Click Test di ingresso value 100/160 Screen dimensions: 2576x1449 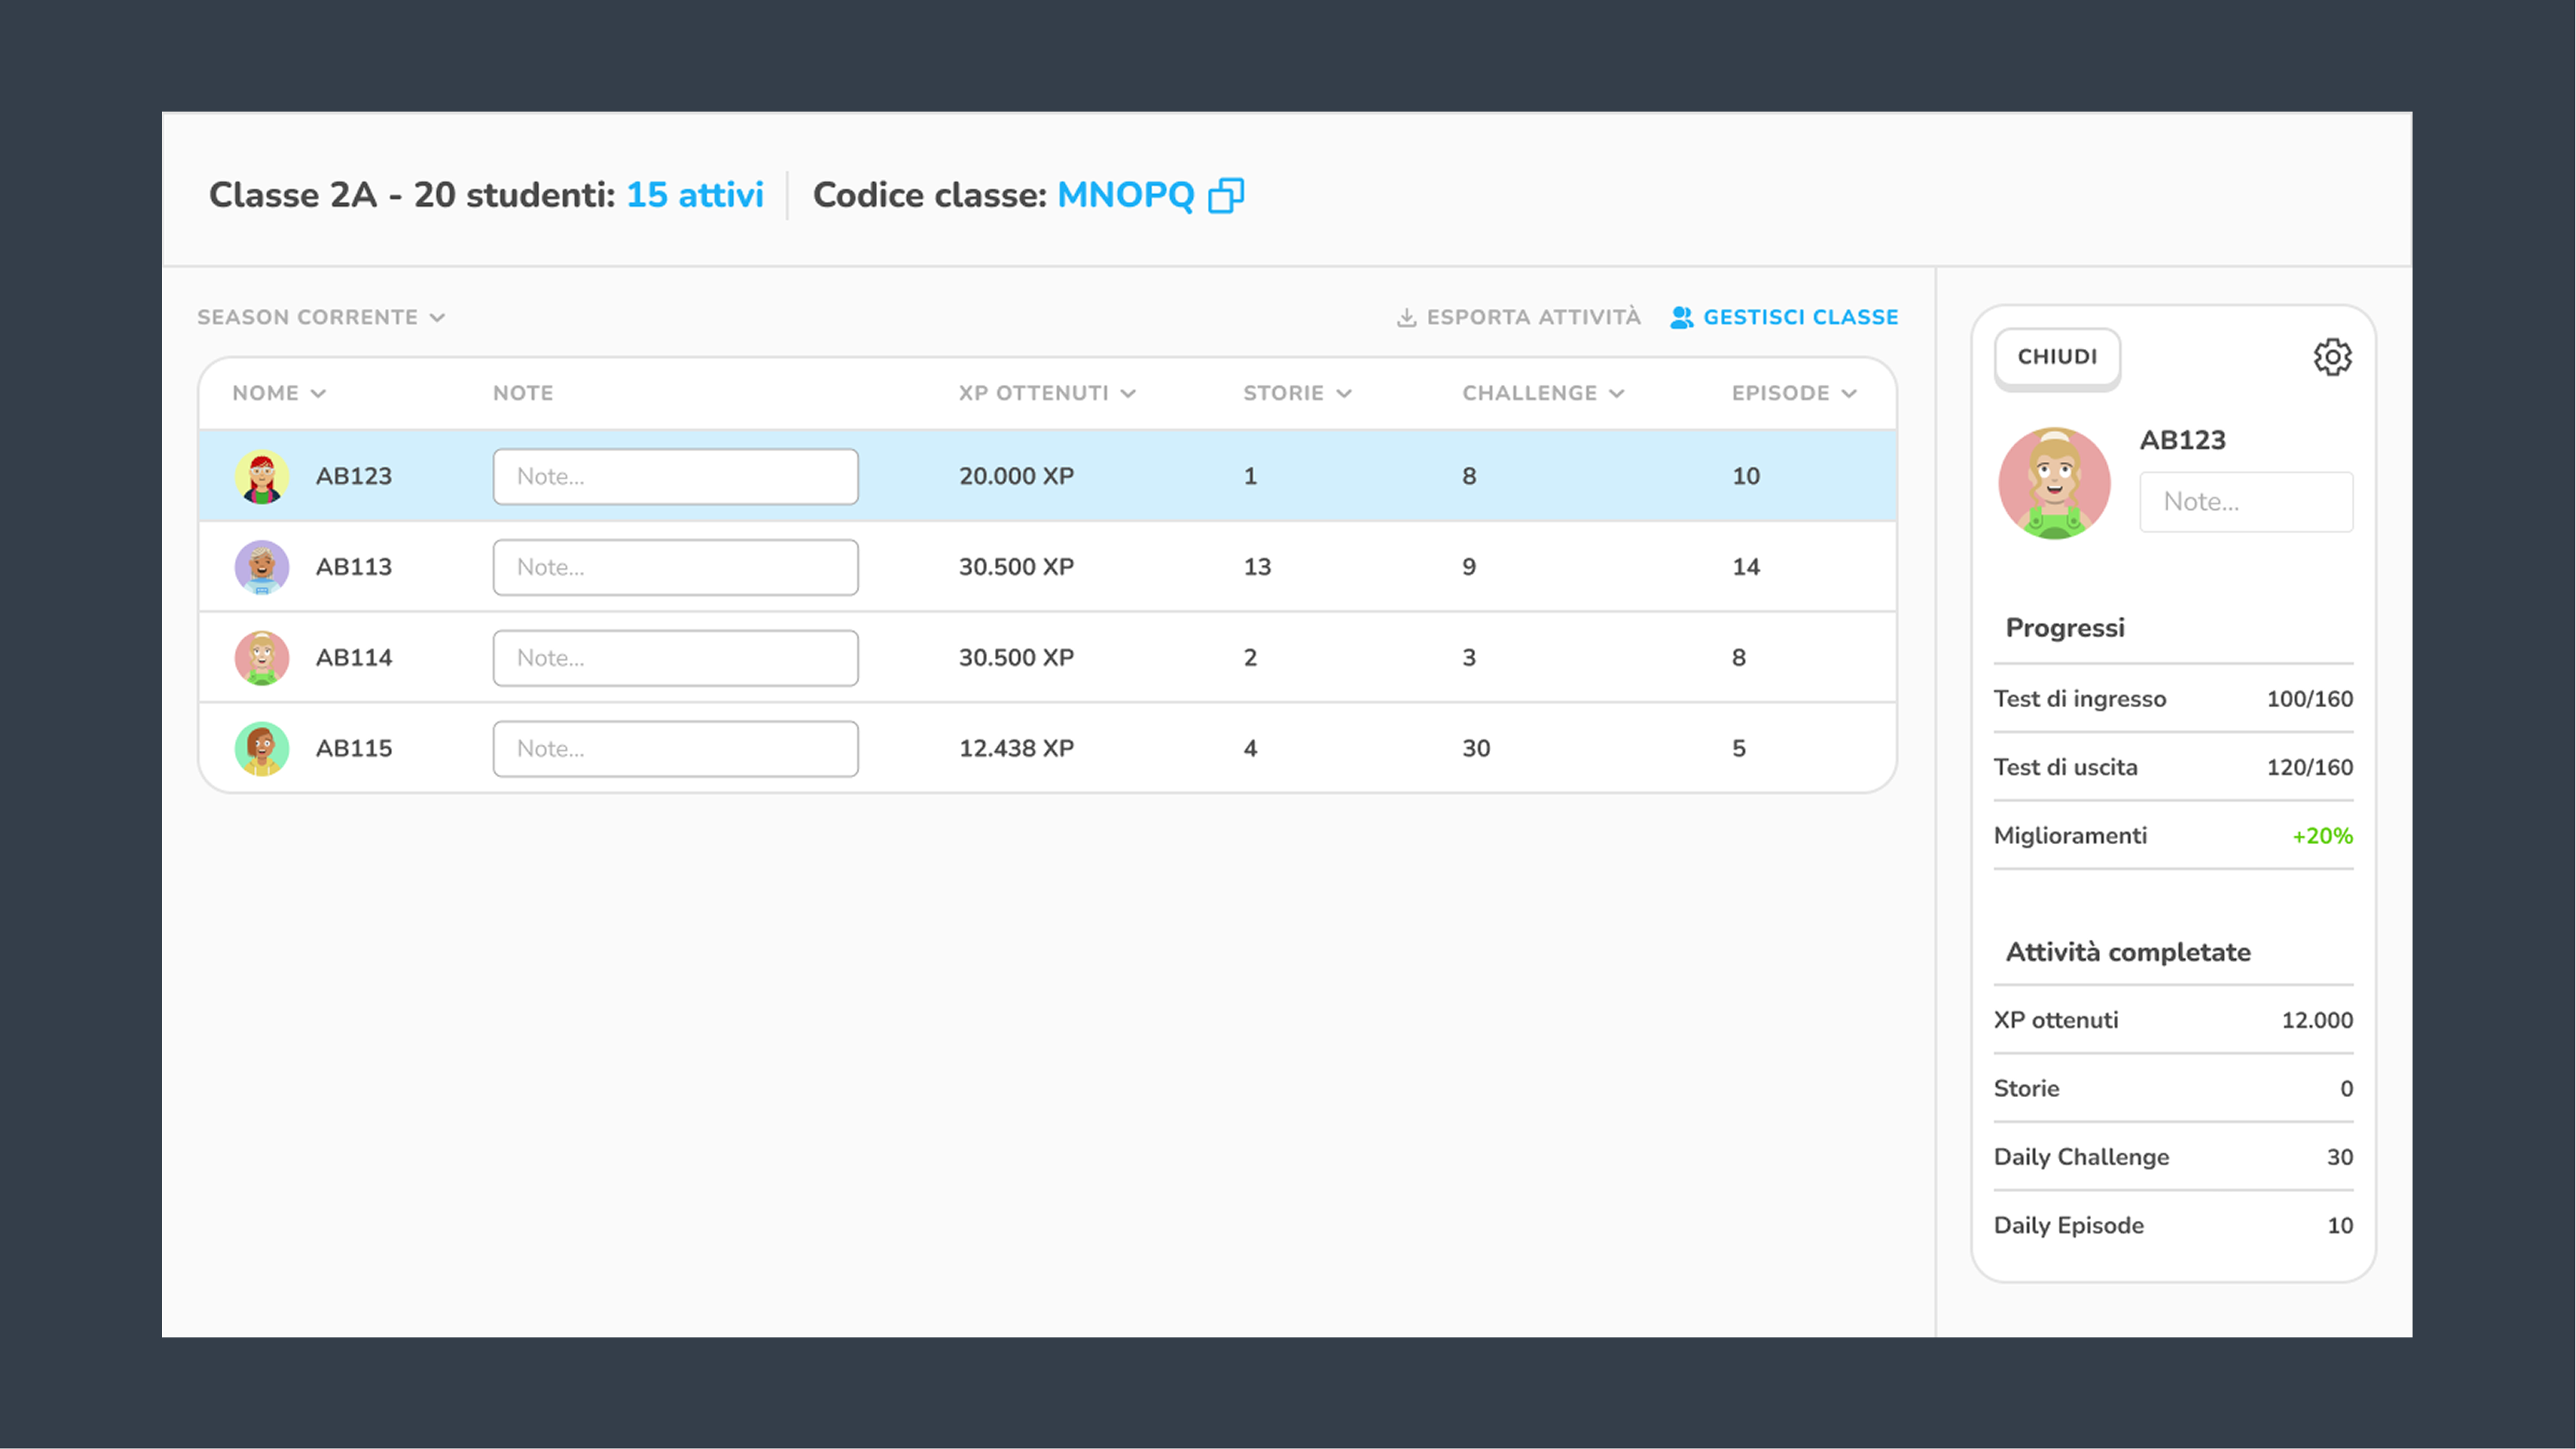click(x=2309, y=699)
